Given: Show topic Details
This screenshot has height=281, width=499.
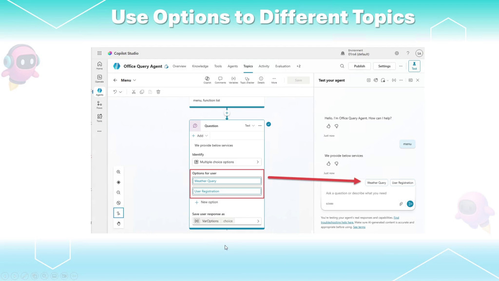Looking at the screenshot, I should click(x=261, y=80).
